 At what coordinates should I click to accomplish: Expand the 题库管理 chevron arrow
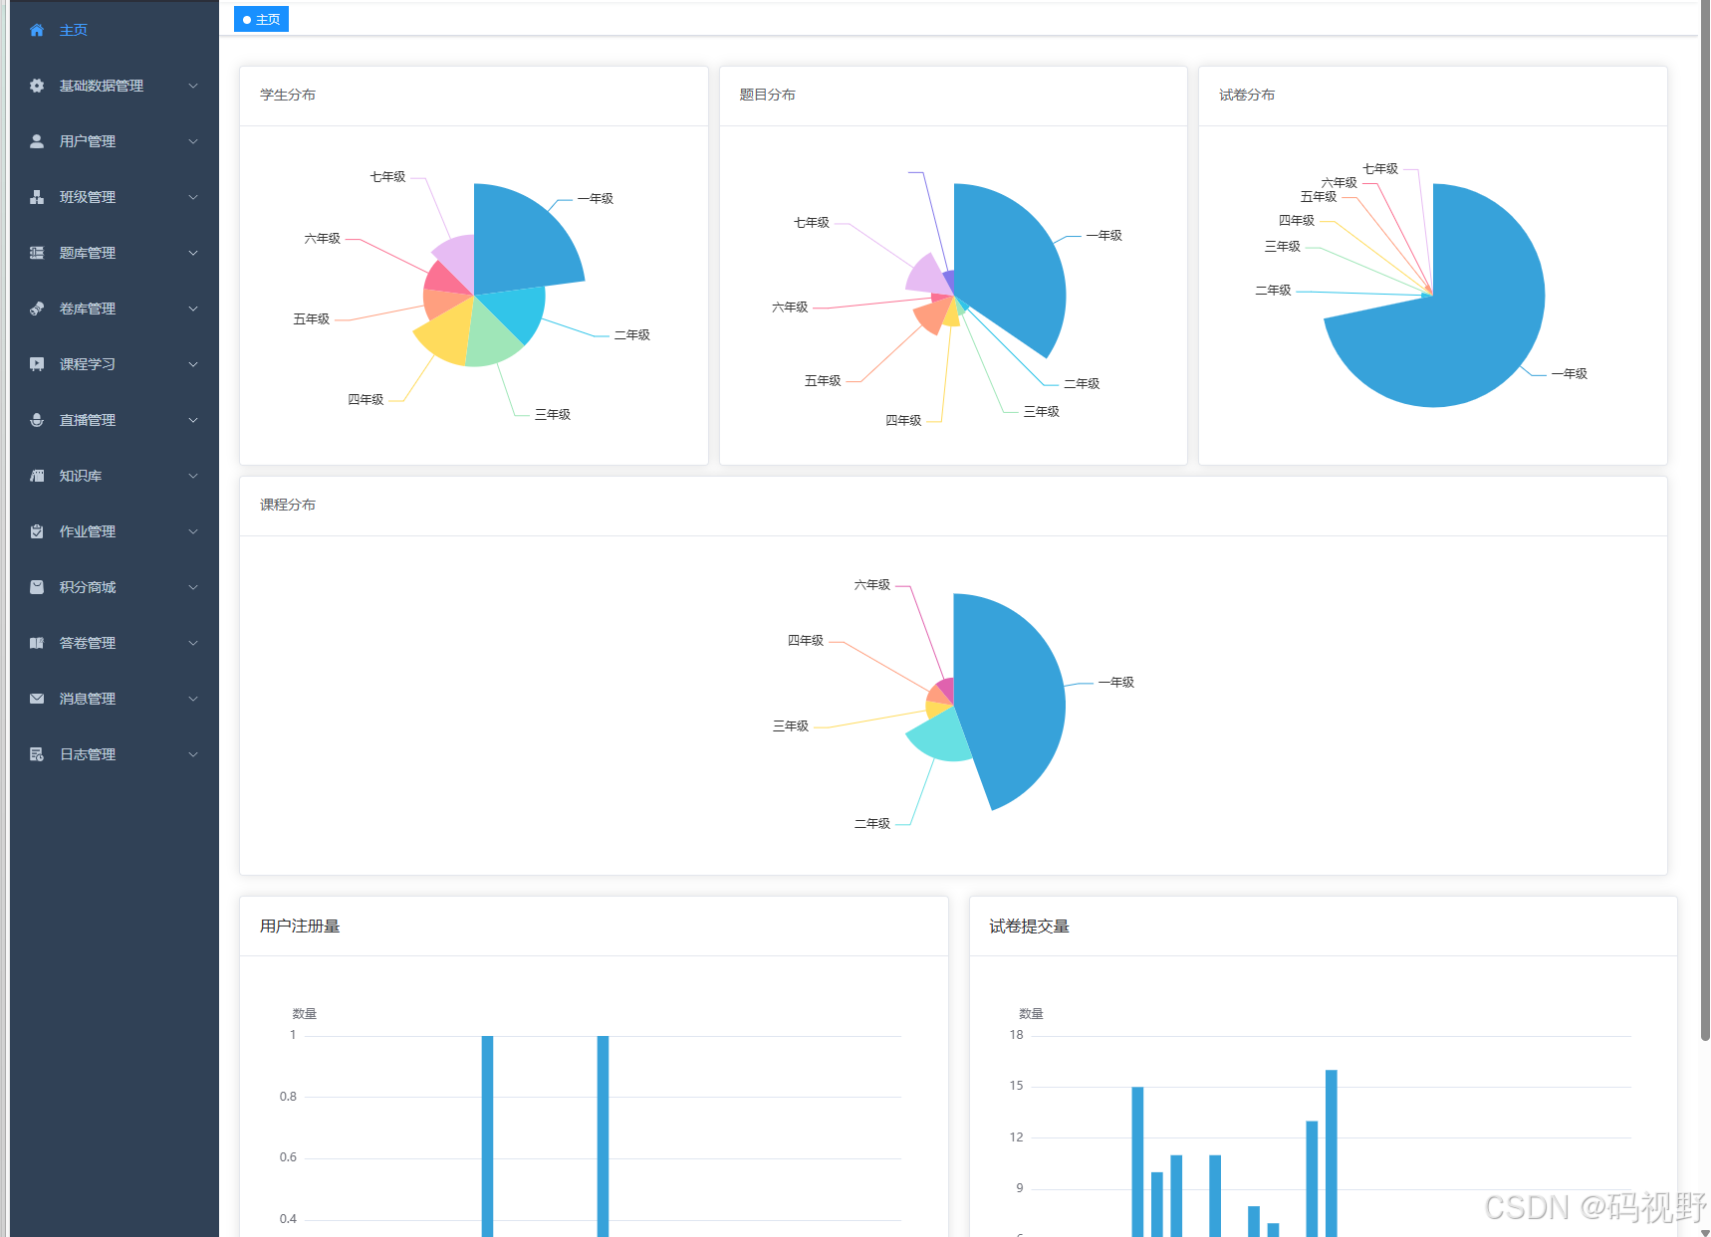tap(193, 253)
